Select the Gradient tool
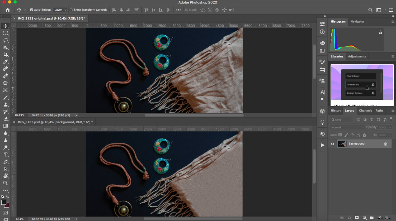 point(6,126)
